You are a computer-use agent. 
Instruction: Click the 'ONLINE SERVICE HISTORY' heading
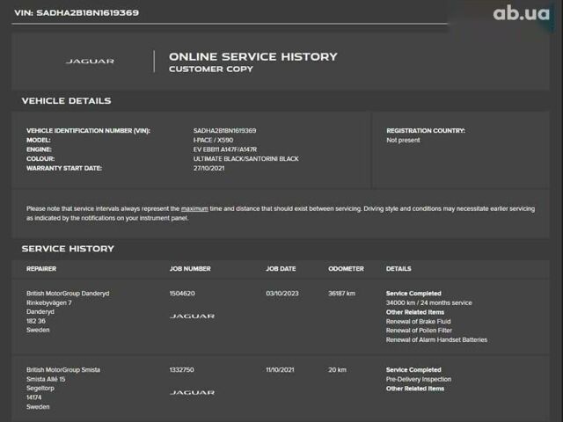tap(253, 56)
